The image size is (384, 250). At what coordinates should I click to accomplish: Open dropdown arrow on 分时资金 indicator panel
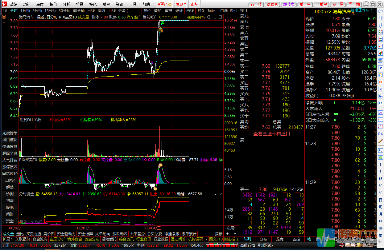point(216,194)
